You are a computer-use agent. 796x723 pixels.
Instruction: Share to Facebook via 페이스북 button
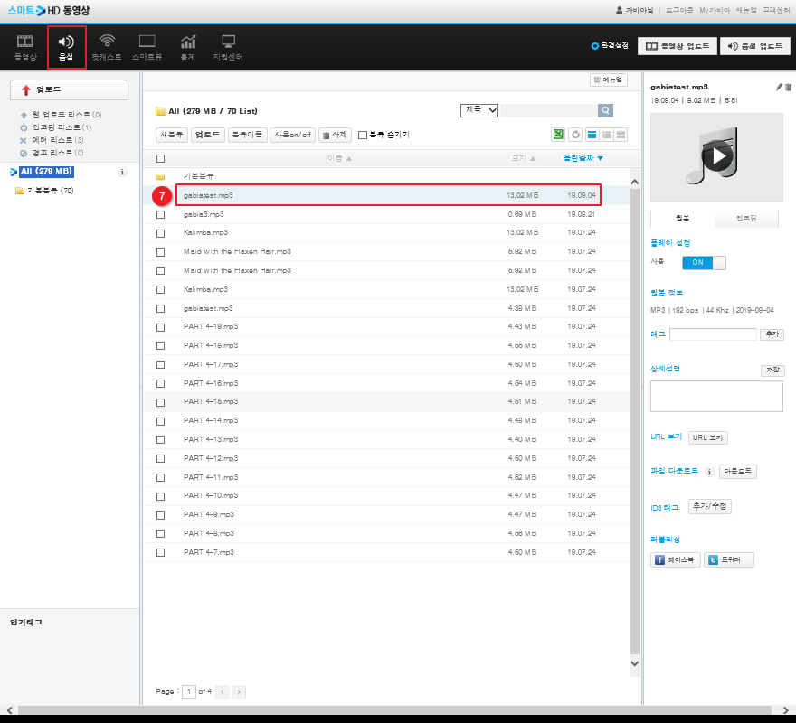[x=675, y=559]
